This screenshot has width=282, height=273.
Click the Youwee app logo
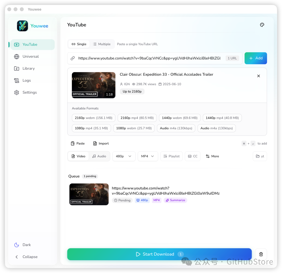tap(22, 26)
